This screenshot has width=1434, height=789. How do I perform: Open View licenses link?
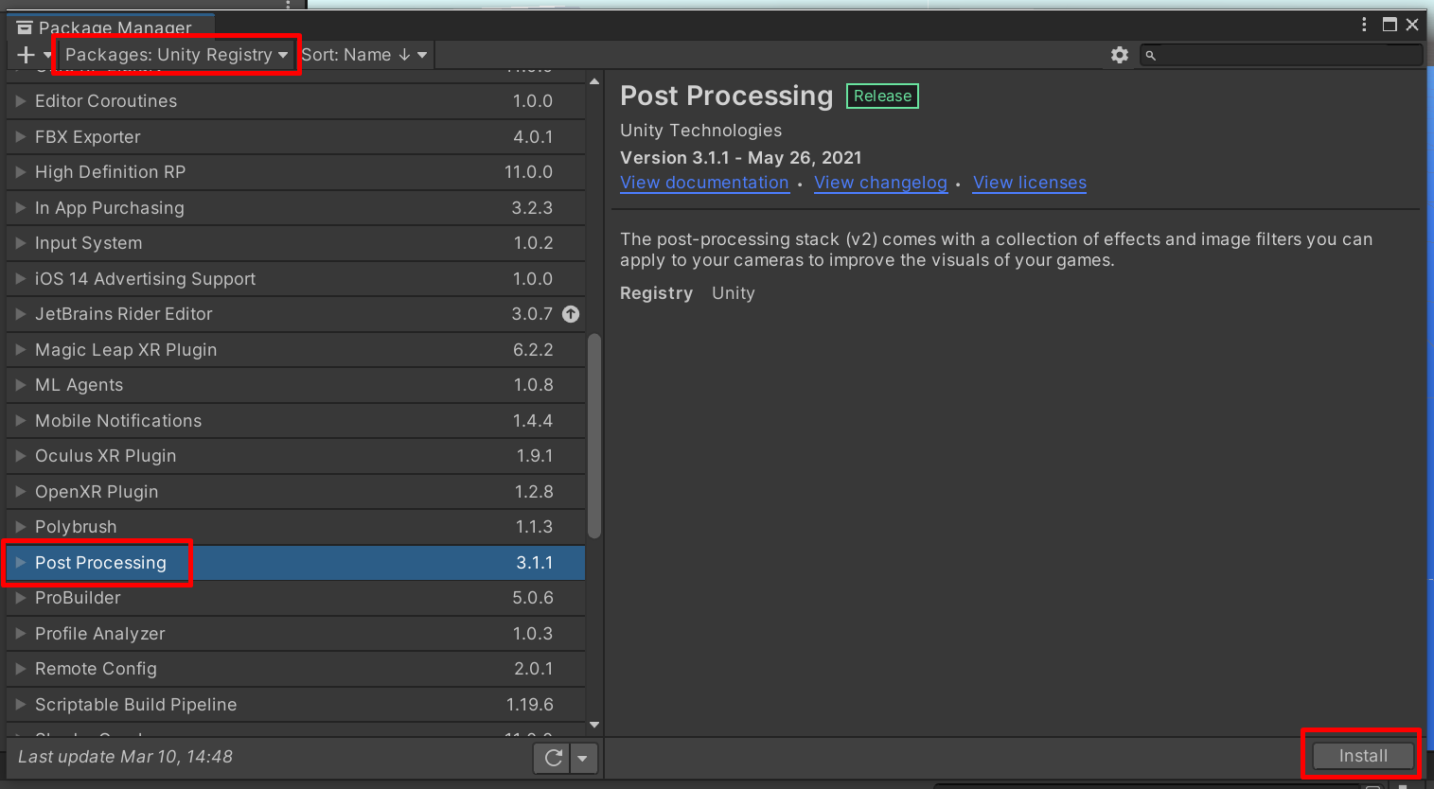click(1030, 183)
